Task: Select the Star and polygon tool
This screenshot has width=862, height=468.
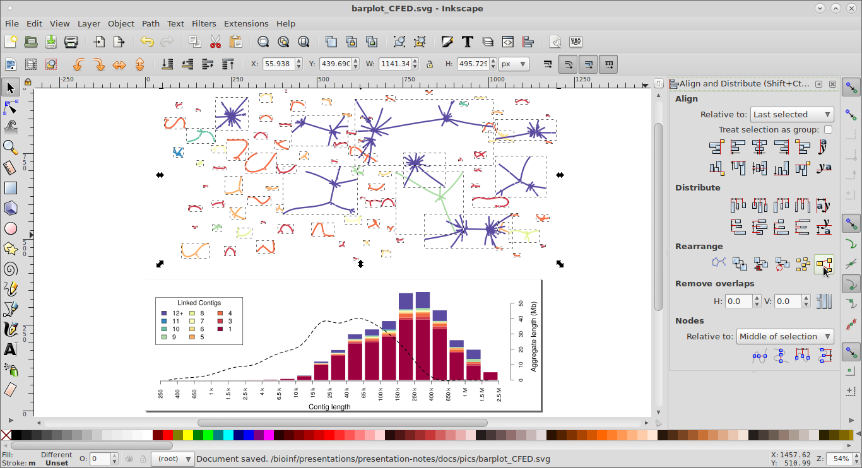Action: coord(10,249)
